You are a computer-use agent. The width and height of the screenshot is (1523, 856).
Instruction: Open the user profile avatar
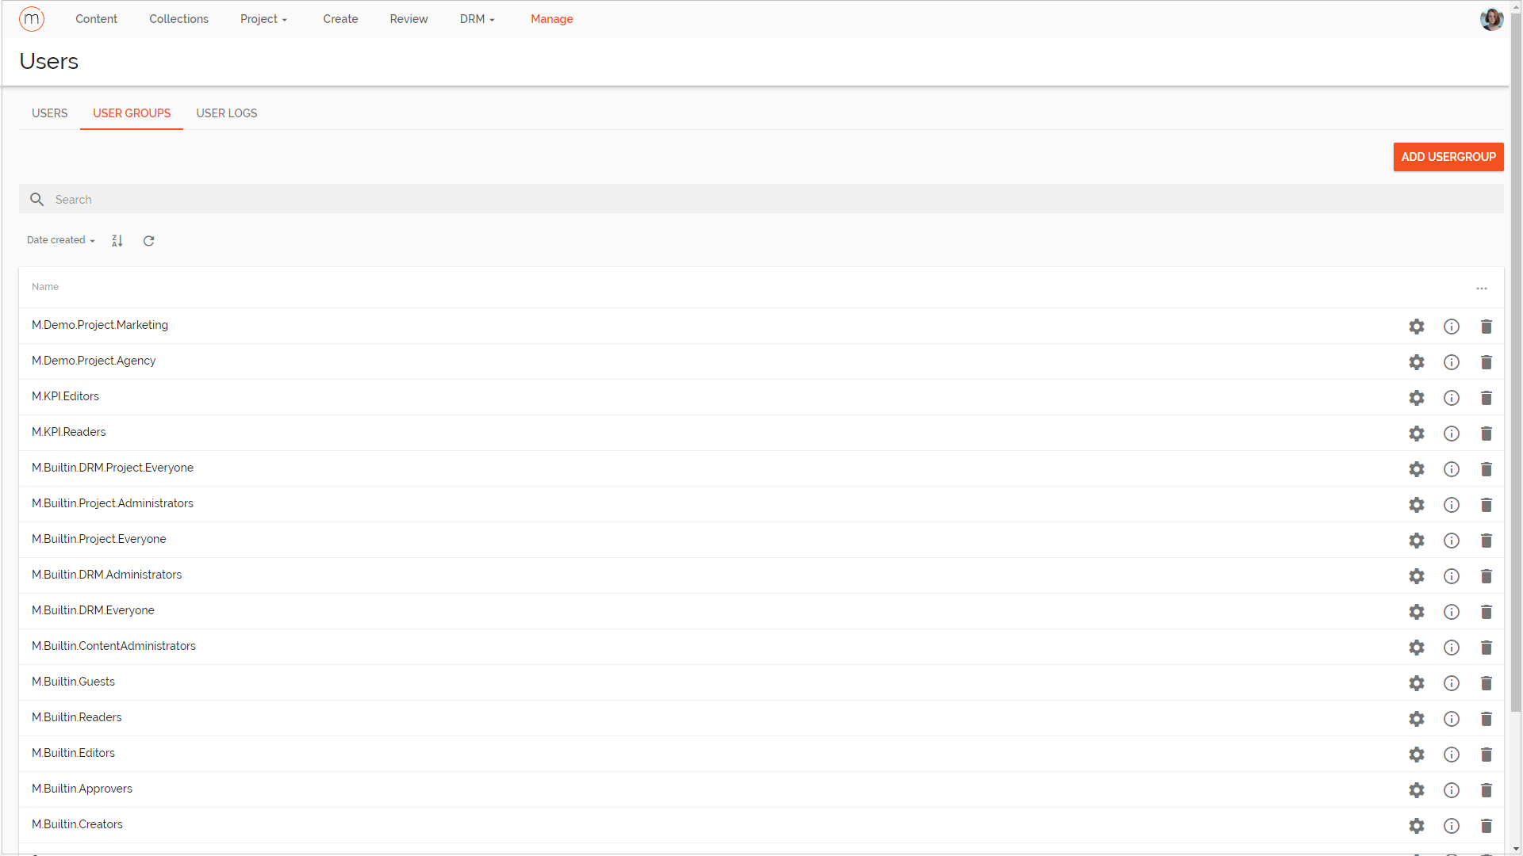point(1491,19)
